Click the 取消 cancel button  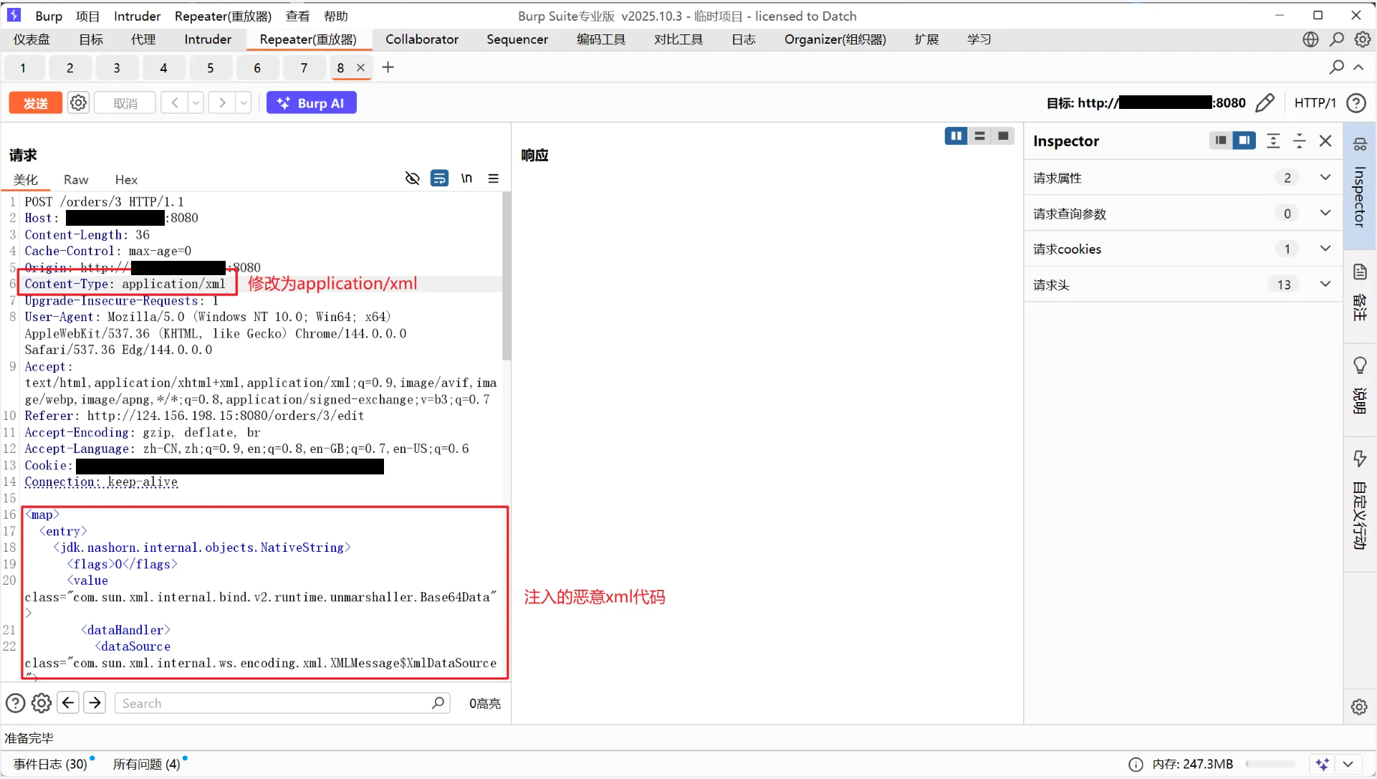(125, 103)
